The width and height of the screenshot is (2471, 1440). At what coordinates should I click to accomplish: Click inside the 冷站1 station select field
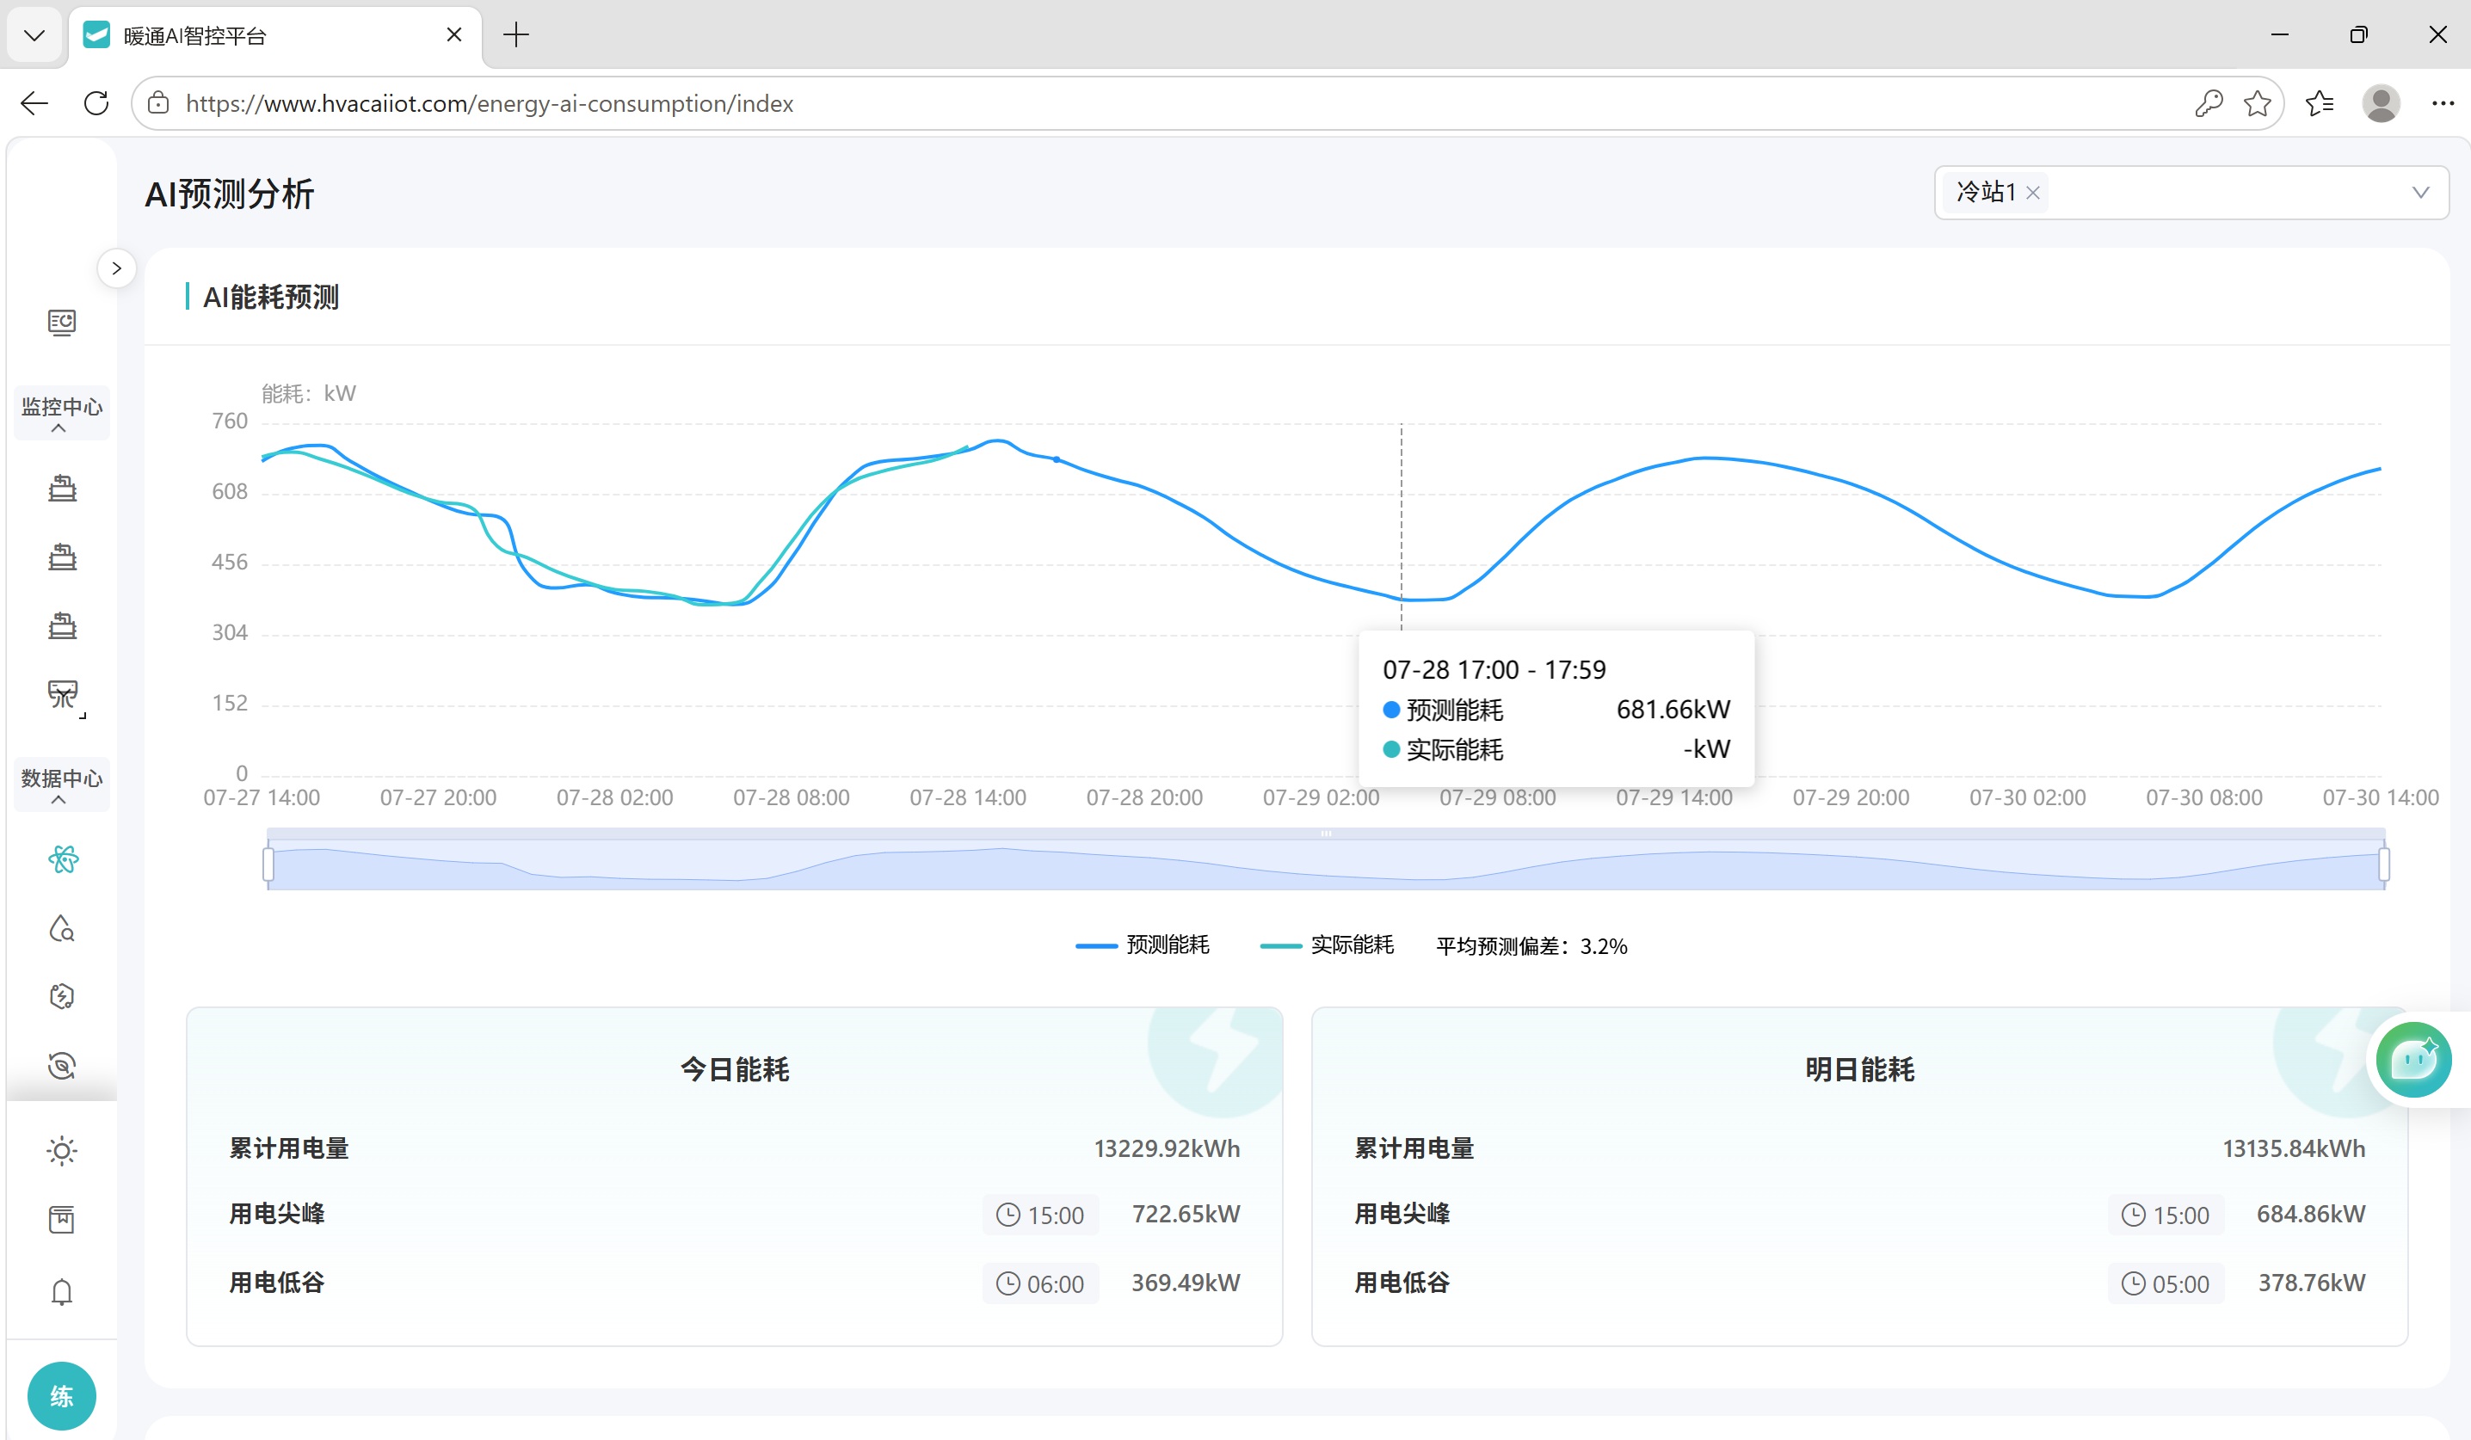[x=2191, y=192]
